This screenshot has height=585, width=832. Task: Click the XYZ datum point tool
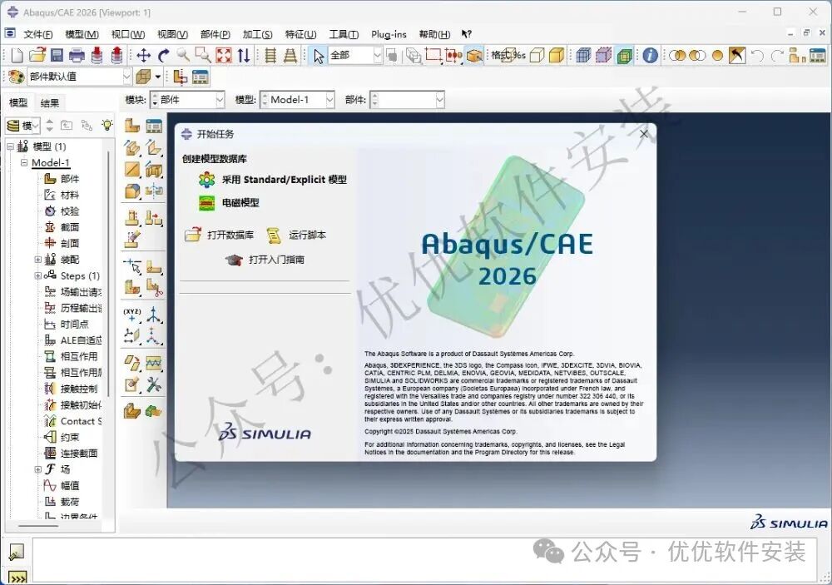[x=132, y=315]
